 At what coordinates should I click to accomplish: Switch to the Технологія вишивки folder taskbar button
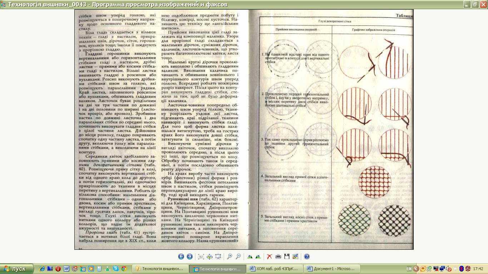(160, 269)
